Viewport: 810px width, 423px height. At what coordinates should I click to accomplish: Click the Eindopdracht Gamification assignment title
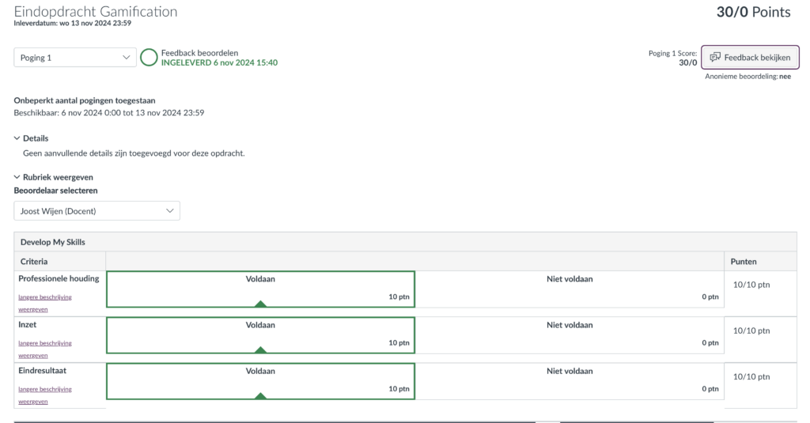[x=96, y=11]
